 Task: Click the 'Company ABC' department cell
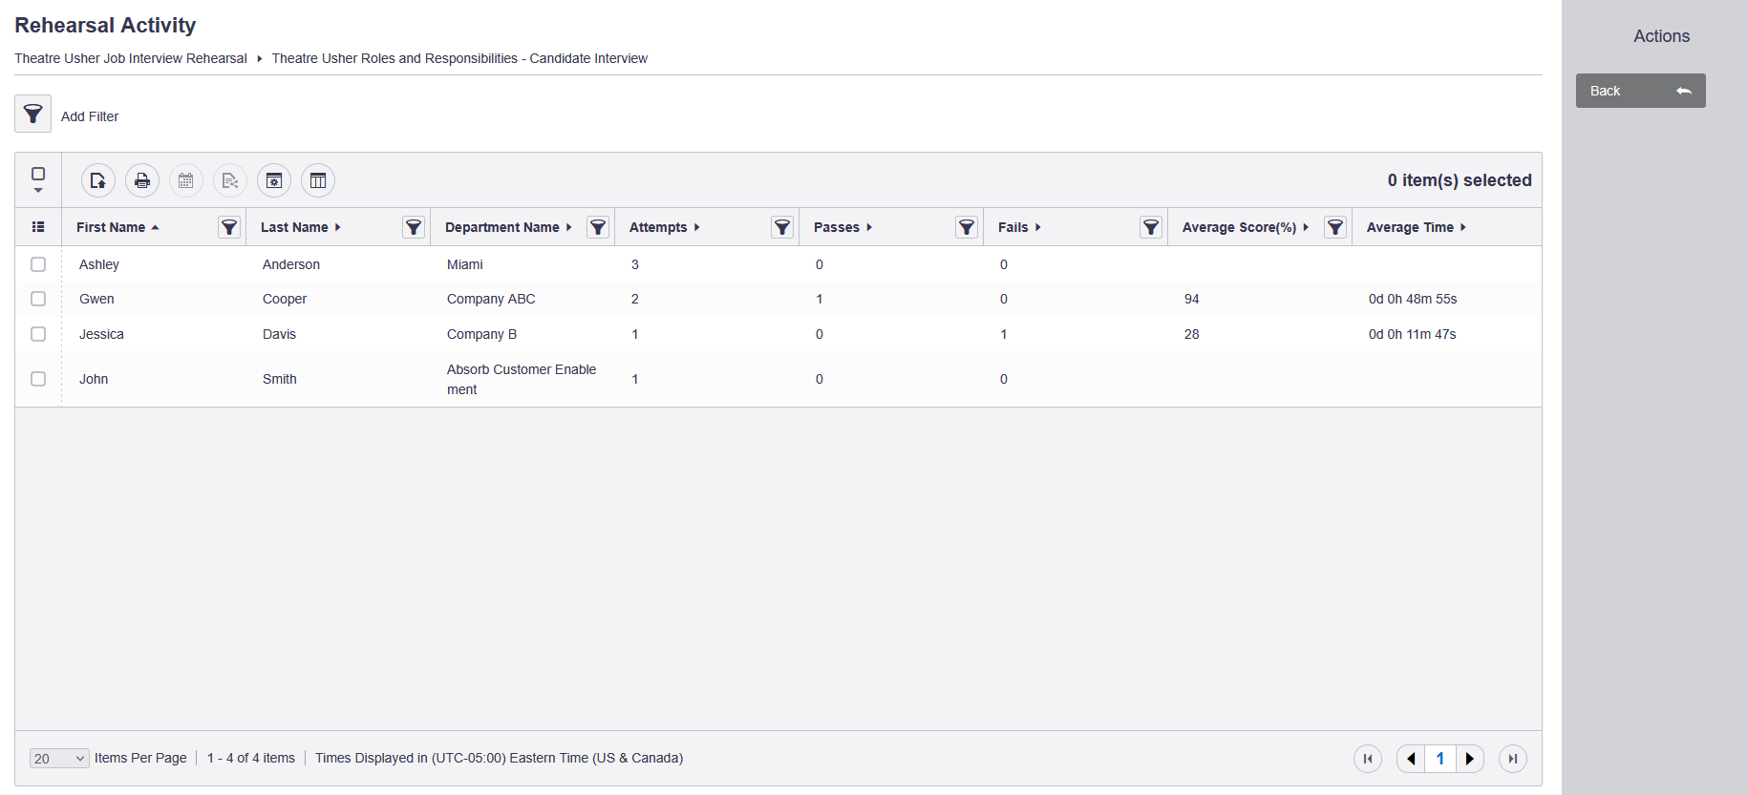[x=491, y=299]
